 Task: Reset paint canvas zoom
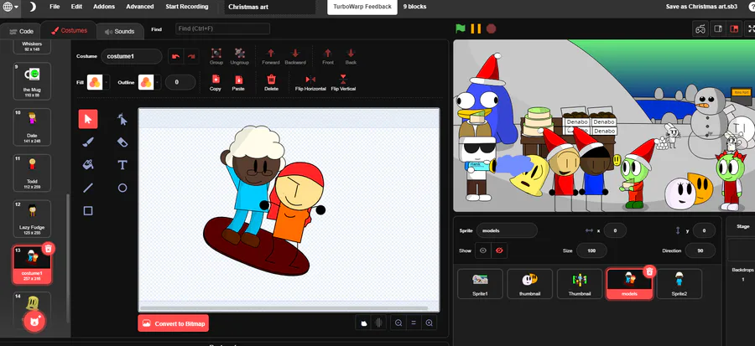tap(414, 323)
